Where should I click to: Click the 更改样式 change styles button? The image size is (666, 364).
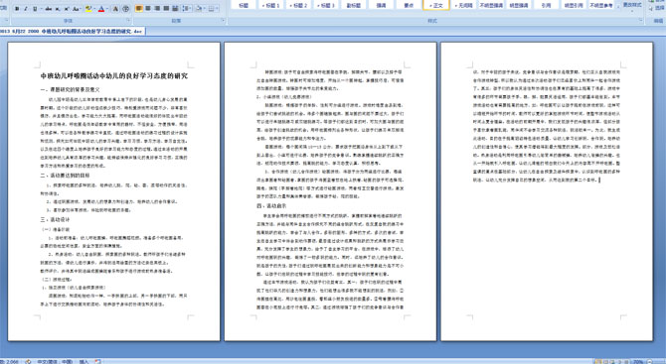631,5
